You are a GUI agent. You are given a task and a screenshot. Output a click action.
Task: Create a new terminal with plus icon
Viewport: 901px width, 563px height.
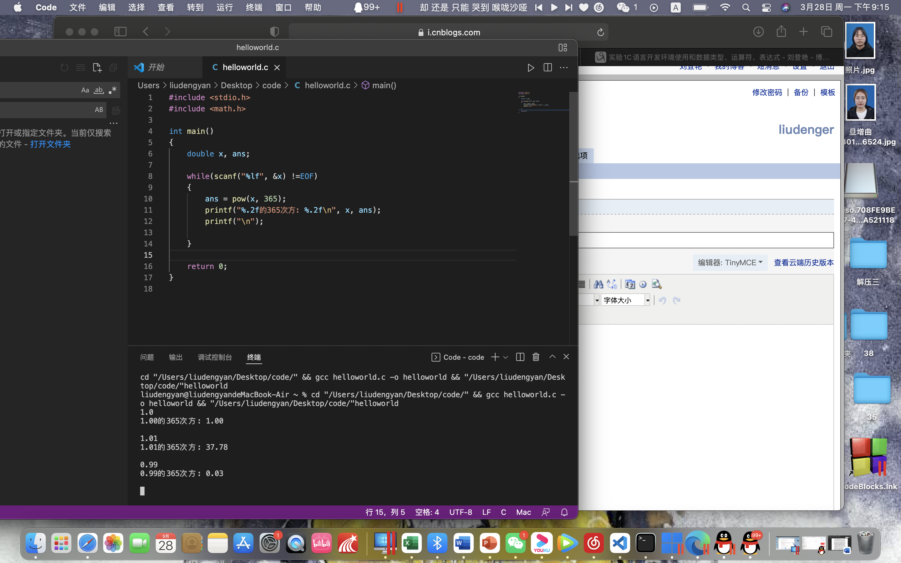point(495,357)
